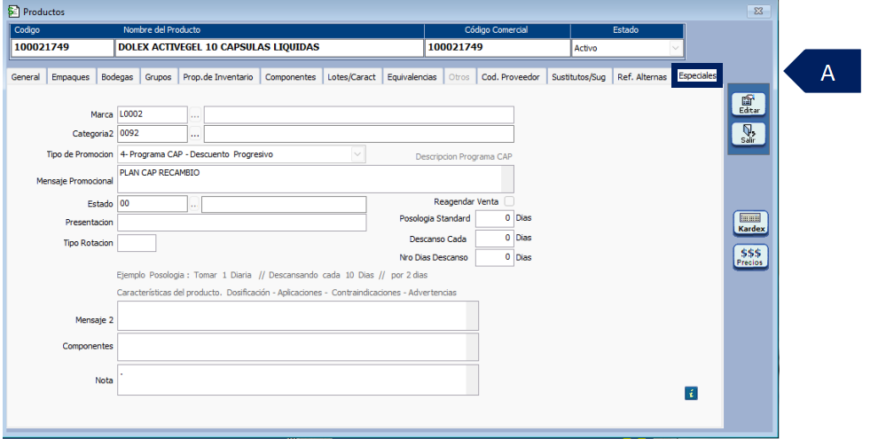Open the Kardex view
Viewport: 886px width, 439px height.
(x=751, y=223)
